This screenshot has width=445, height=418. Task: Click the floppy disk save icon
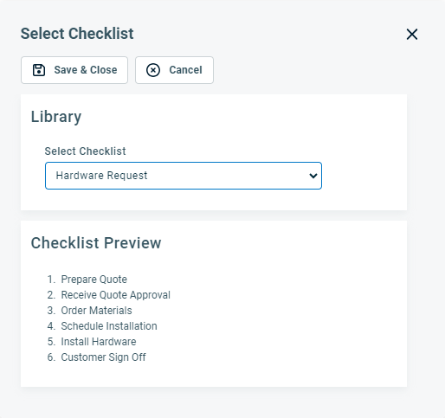(x=39, y=70)
